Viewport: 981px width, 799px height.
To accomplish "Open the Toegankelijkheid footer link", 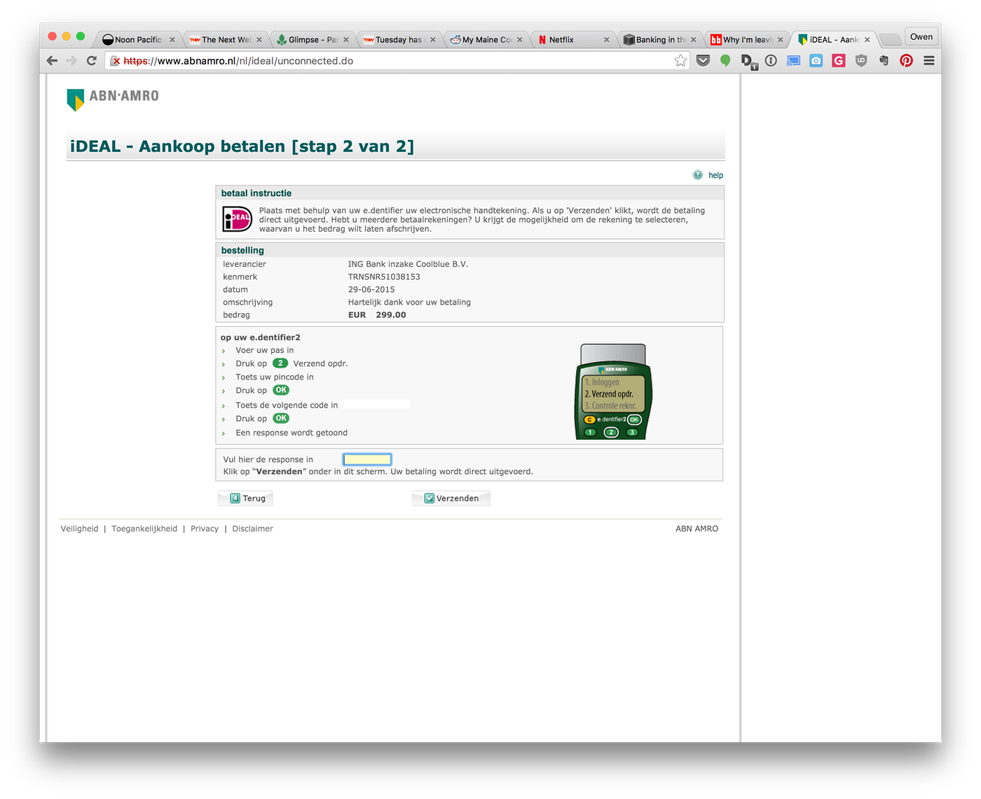I will click(x=144, y=529).
